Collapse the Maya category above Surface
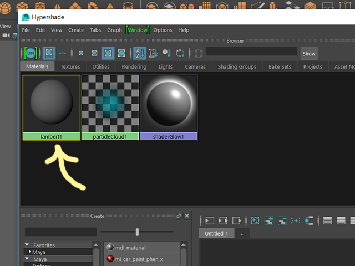The height and width of the screenshot is (266, 355). point(27,258)
